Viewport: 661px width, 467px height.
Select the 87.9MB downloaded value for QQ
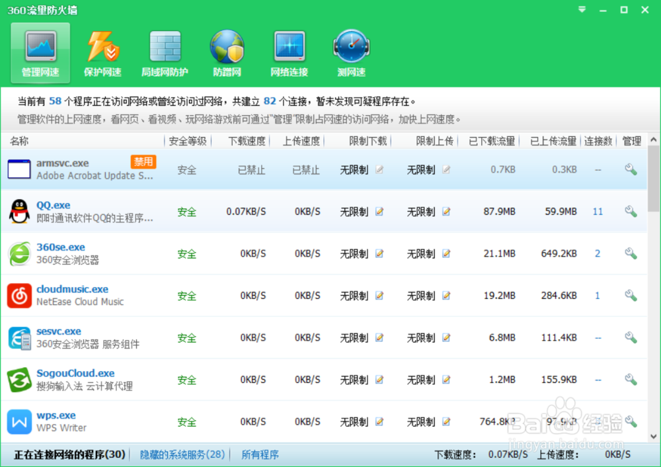499,212
